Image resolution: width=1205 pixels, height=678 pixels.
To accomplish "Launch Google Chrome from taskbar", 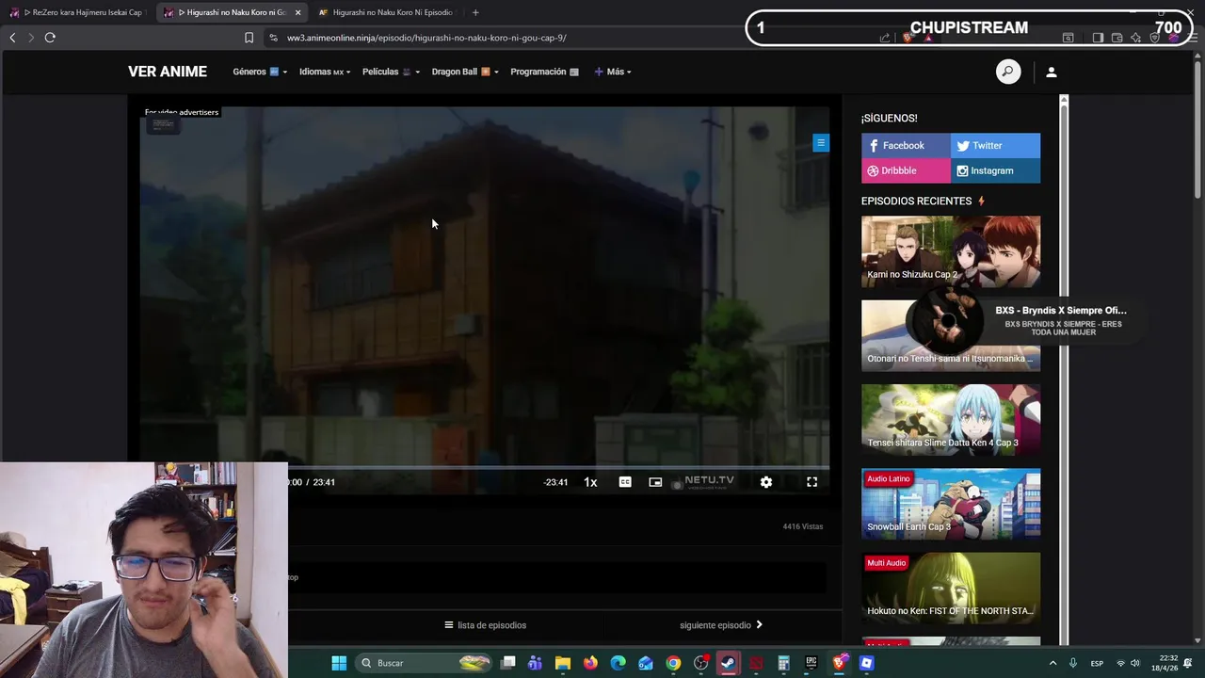I will click(673, 663).
